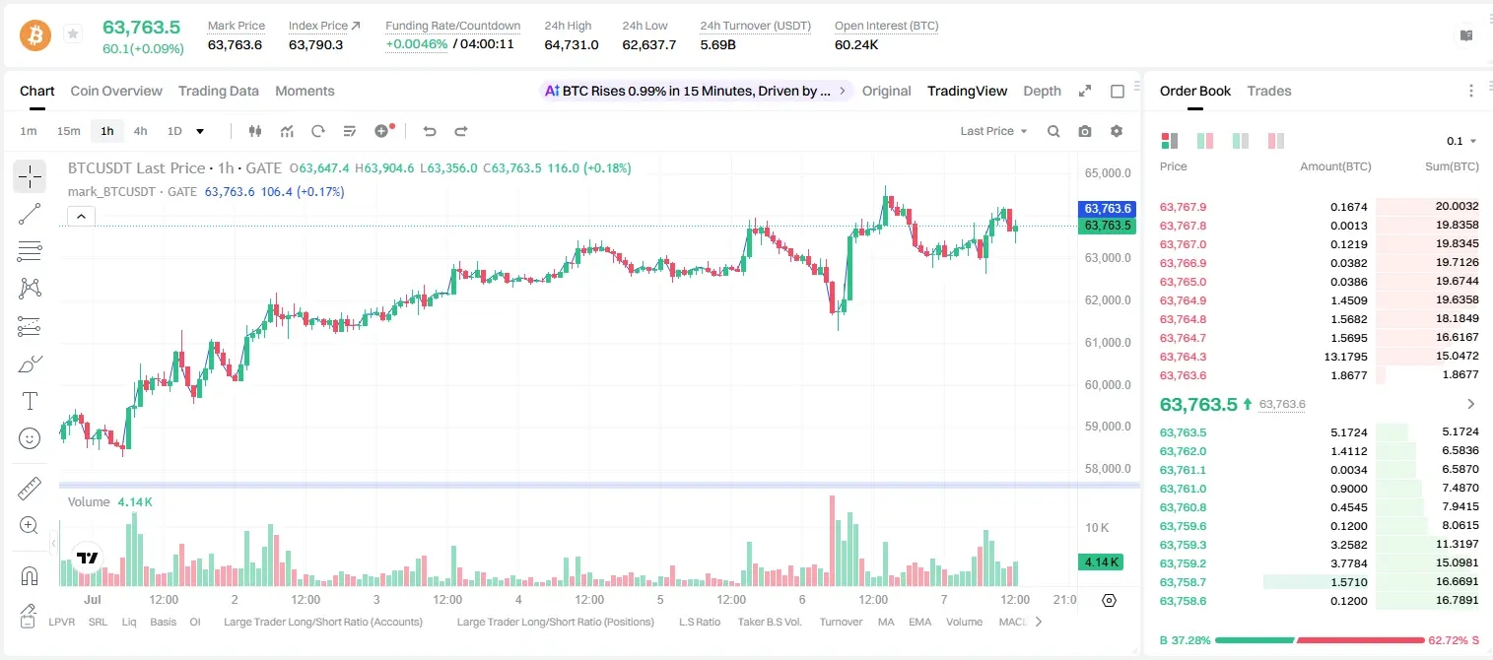The width and height of the screenshot is (1493, 660).
Task: Click the 63,764.3 ask price row
Action: click(x=1319, y=357)
